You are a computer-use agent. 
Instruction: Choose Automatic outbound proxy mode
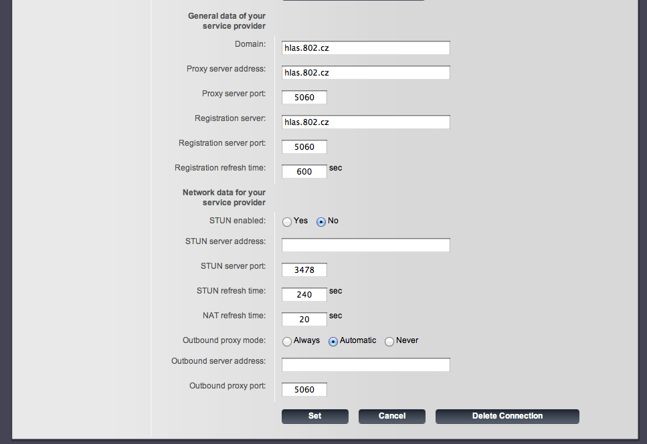click(x=333, y=341)
